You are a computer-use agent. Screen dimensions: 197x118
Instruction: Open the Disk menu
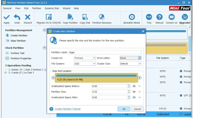tap(26, 8)
